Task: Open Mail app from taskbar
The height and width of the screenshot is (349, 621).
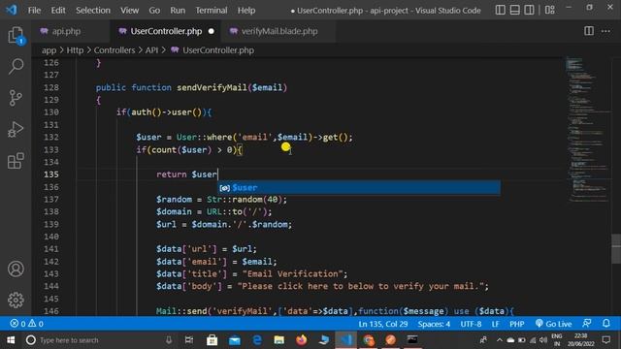Action: click(x=235, y=340)
